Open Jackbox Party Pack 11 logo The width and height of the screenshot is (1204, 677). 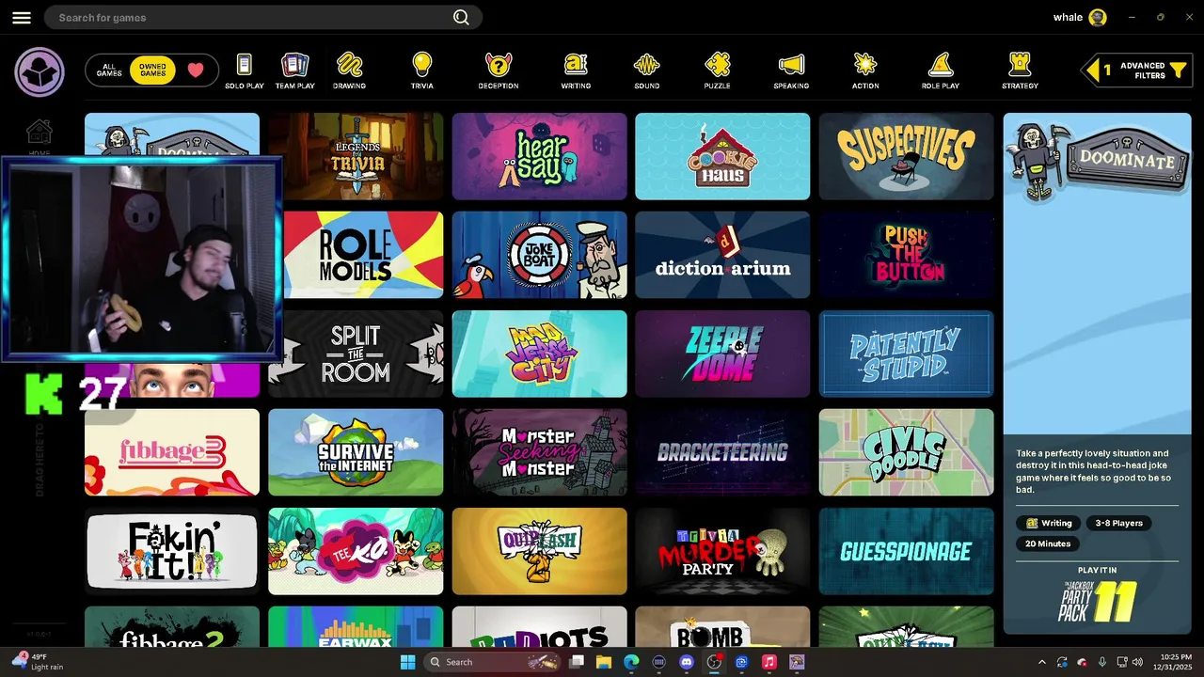(x=1097, y=602)
